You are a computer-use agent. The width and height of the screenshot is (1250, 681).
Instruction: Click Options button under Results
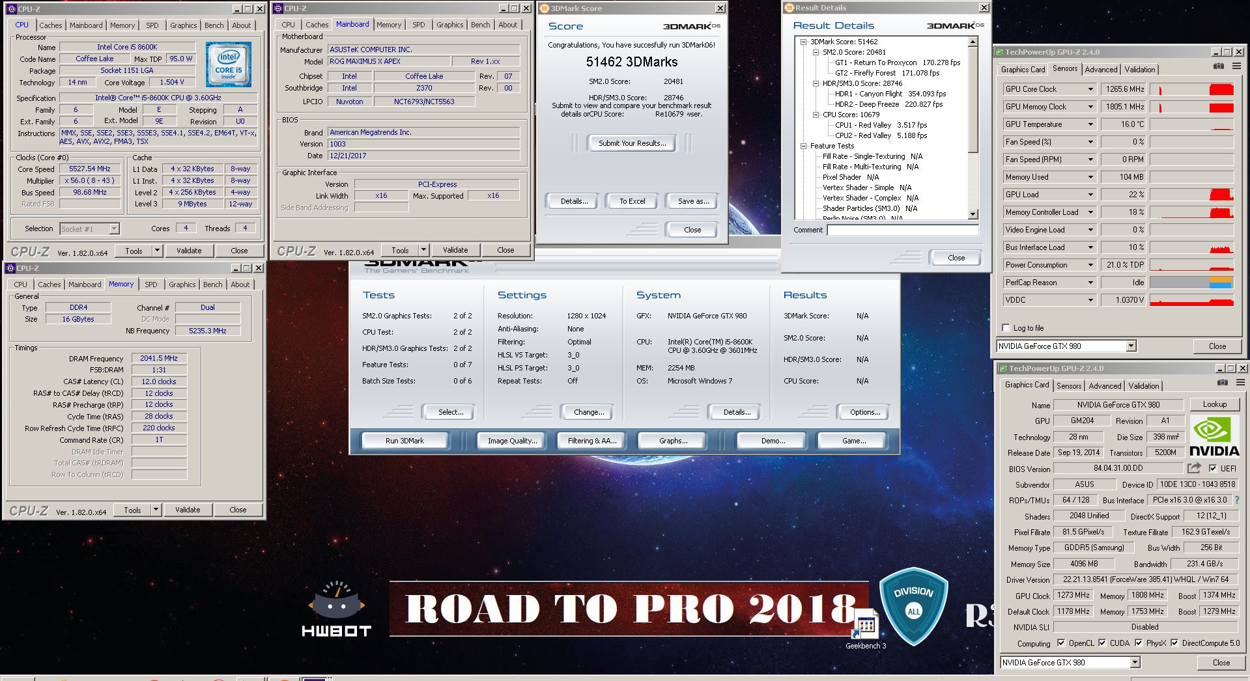[864, 412]
